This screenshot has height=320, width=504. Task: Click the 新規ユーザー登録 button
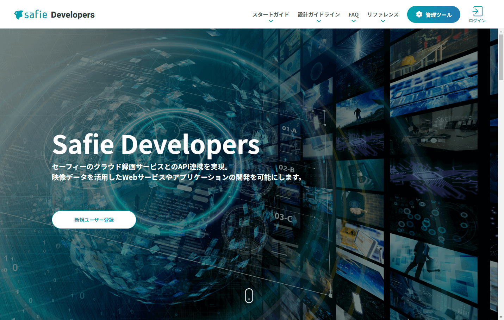[x=94, y=219]
